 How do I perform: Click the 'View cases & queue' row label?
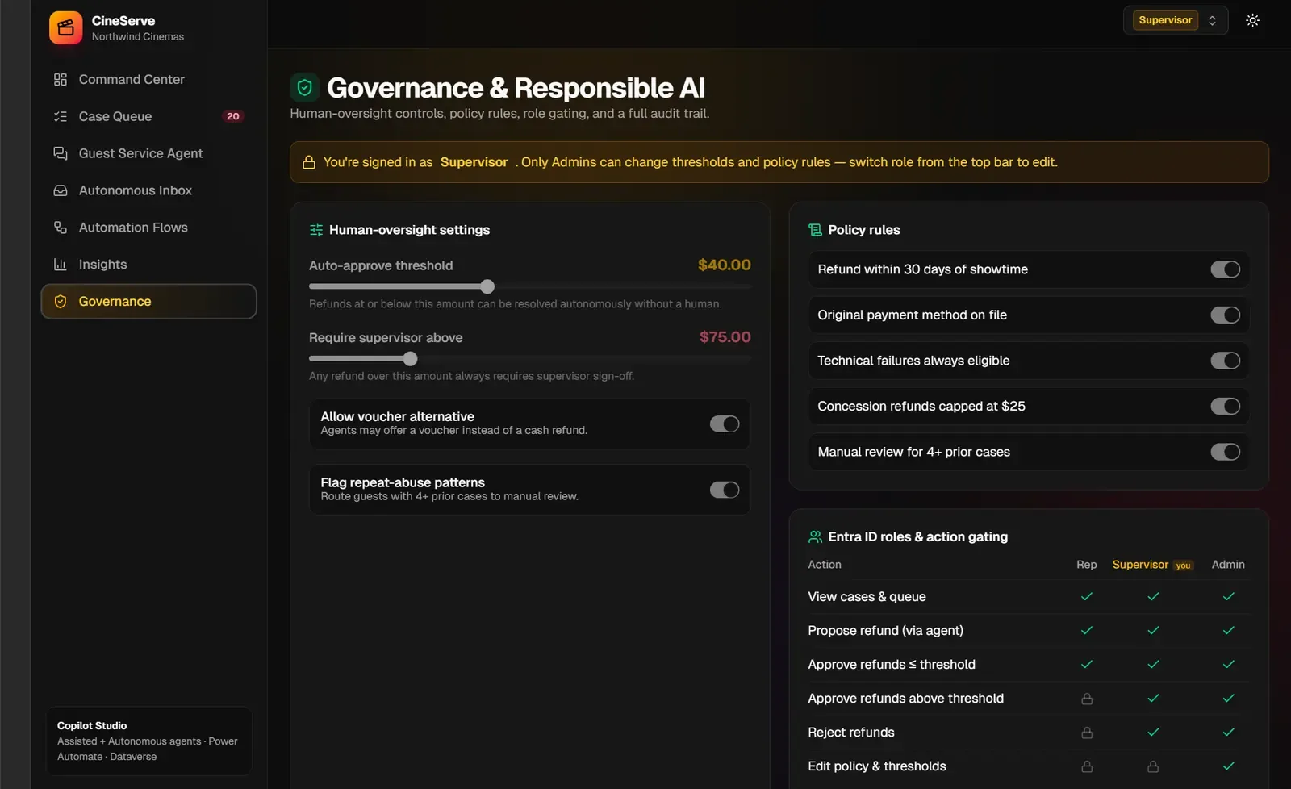click(x=867, y=597)
